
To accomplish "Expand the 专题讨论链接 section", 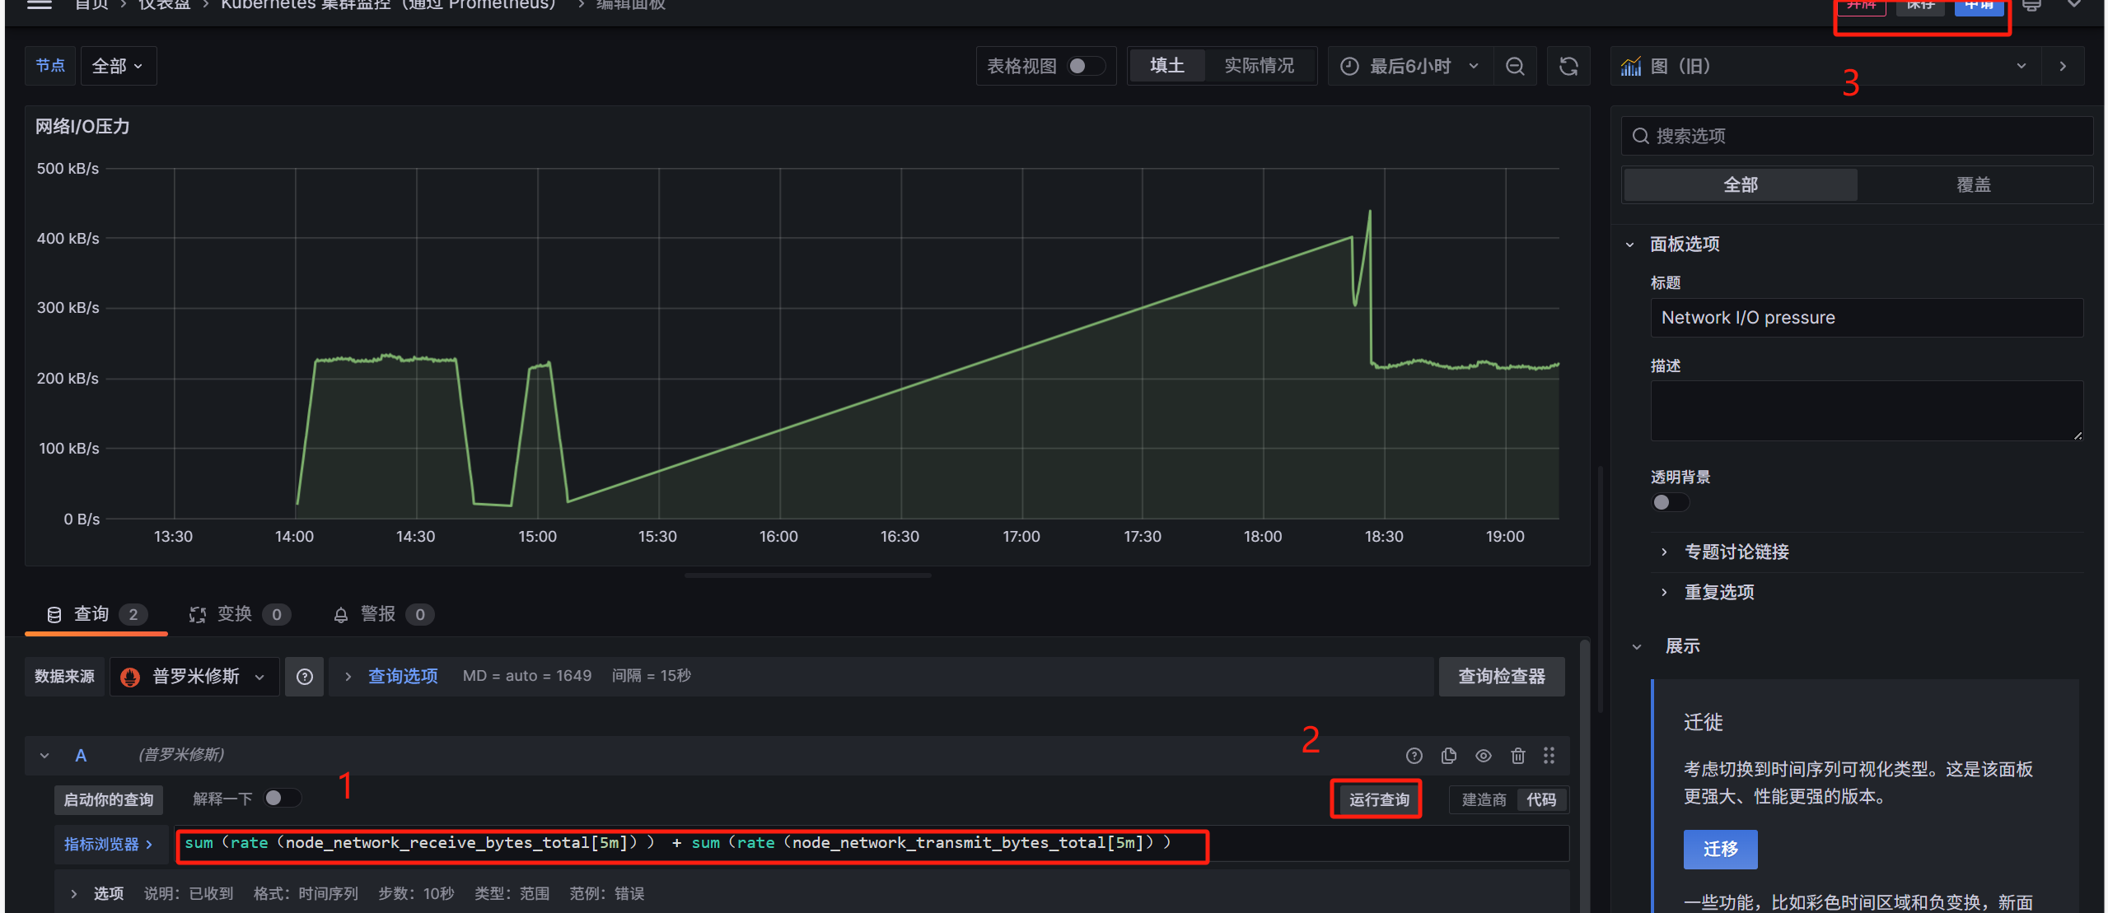I will [1736, 552].
